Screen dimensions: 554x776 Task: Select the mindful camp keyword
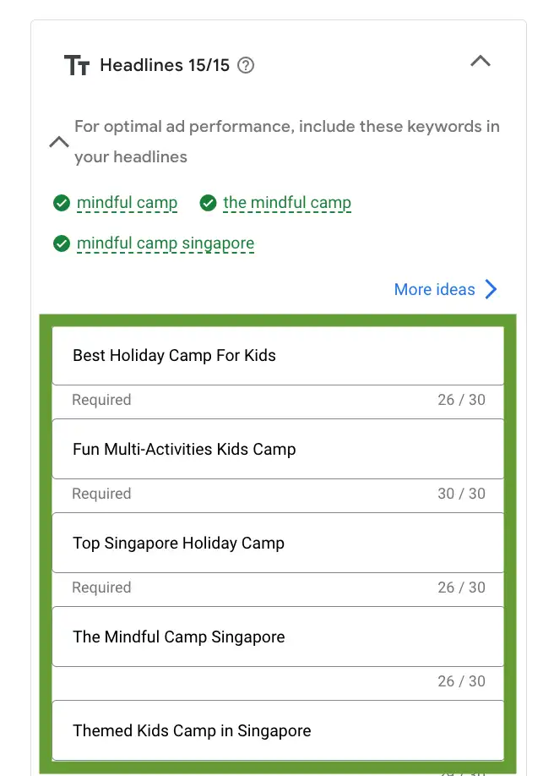click(x=128, y=203)
